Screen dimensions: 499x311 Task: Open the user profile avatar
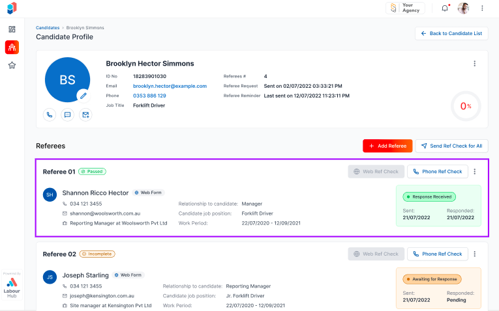coord(463,8)
